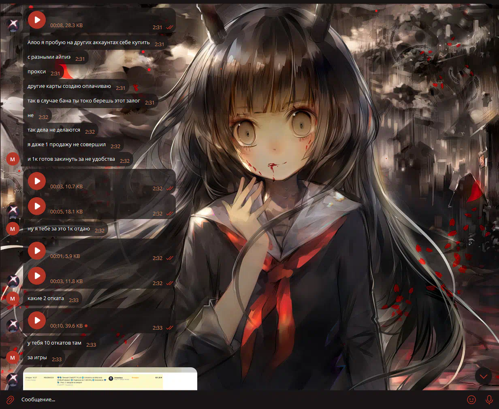Open M avatar beside 'ну я тебе за это' message
499x409 pixels.
pyautogui.click(x=13, y=229)
